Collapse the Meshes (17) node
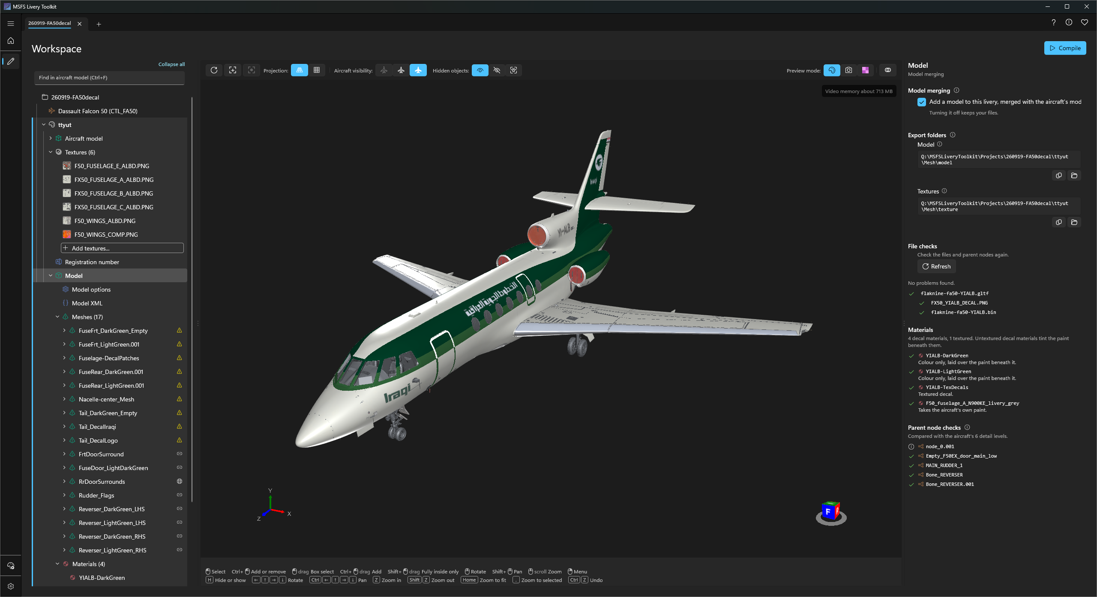This screenshot has width=1097, height=597. coord(57,317)
